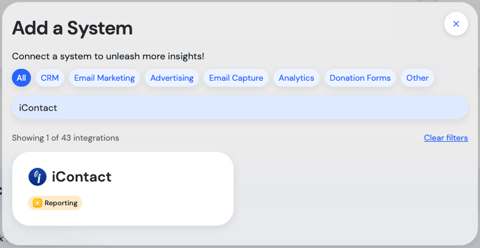Choose the Analytics filter chip
The image size is (480, 248).
[296, 78]
